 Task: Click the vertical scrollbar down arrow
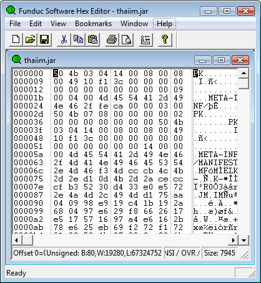pos(244,241)
